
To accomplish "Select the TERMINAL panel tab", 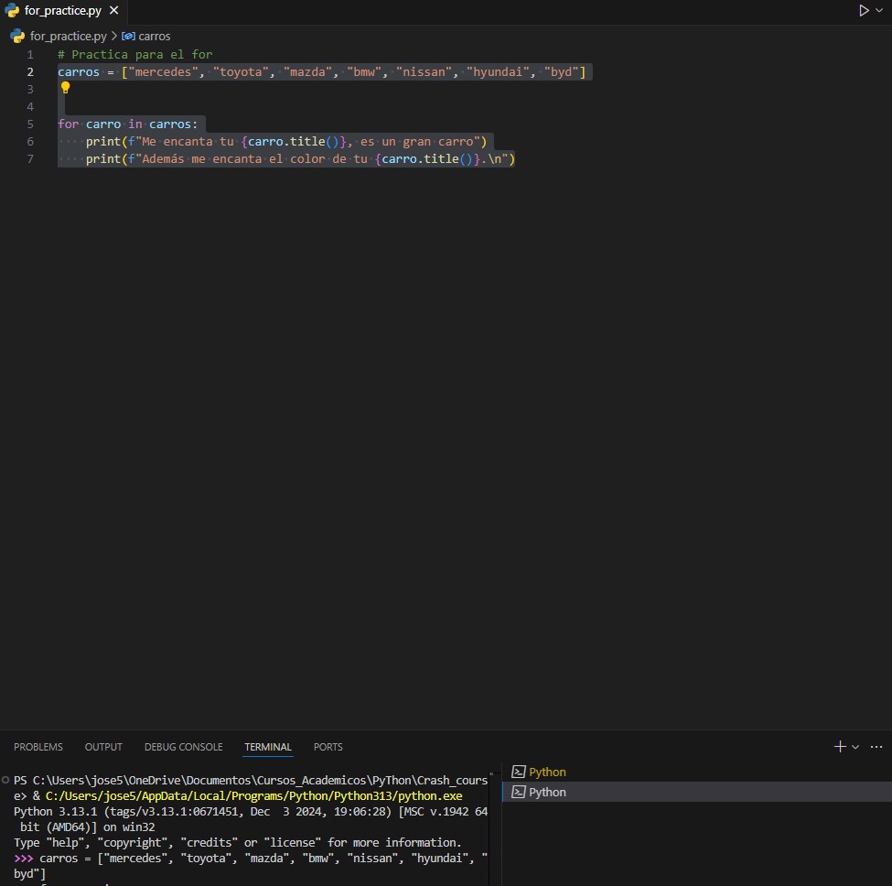I will [268, 747].
